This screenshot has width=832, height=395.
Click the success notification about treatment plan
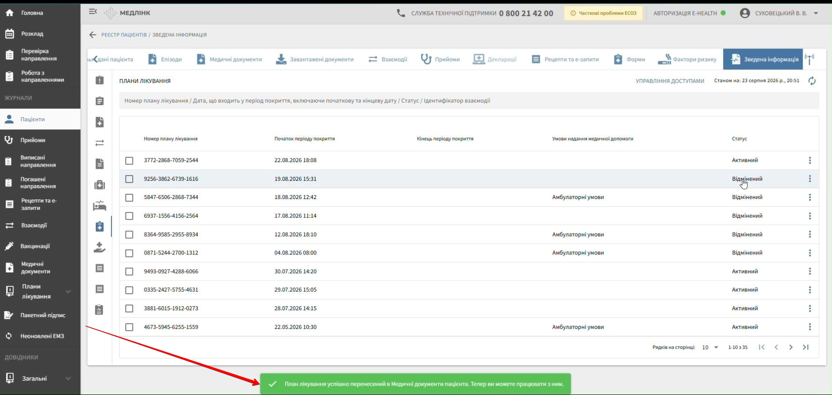click(415, 384)
